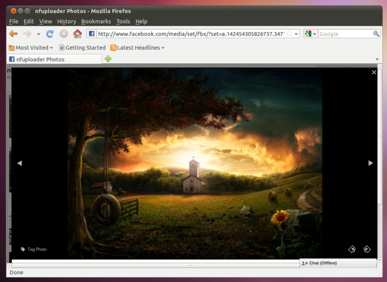The image size is (387, 282).
Task: Open the address bar history dropdown
Action: [296, 34]
